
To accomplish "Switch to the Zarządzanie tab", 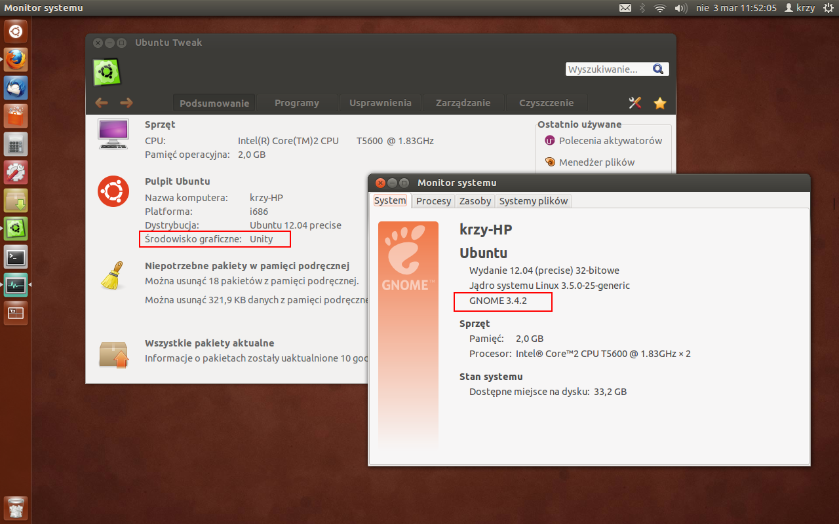I will (x=463, y=103).
